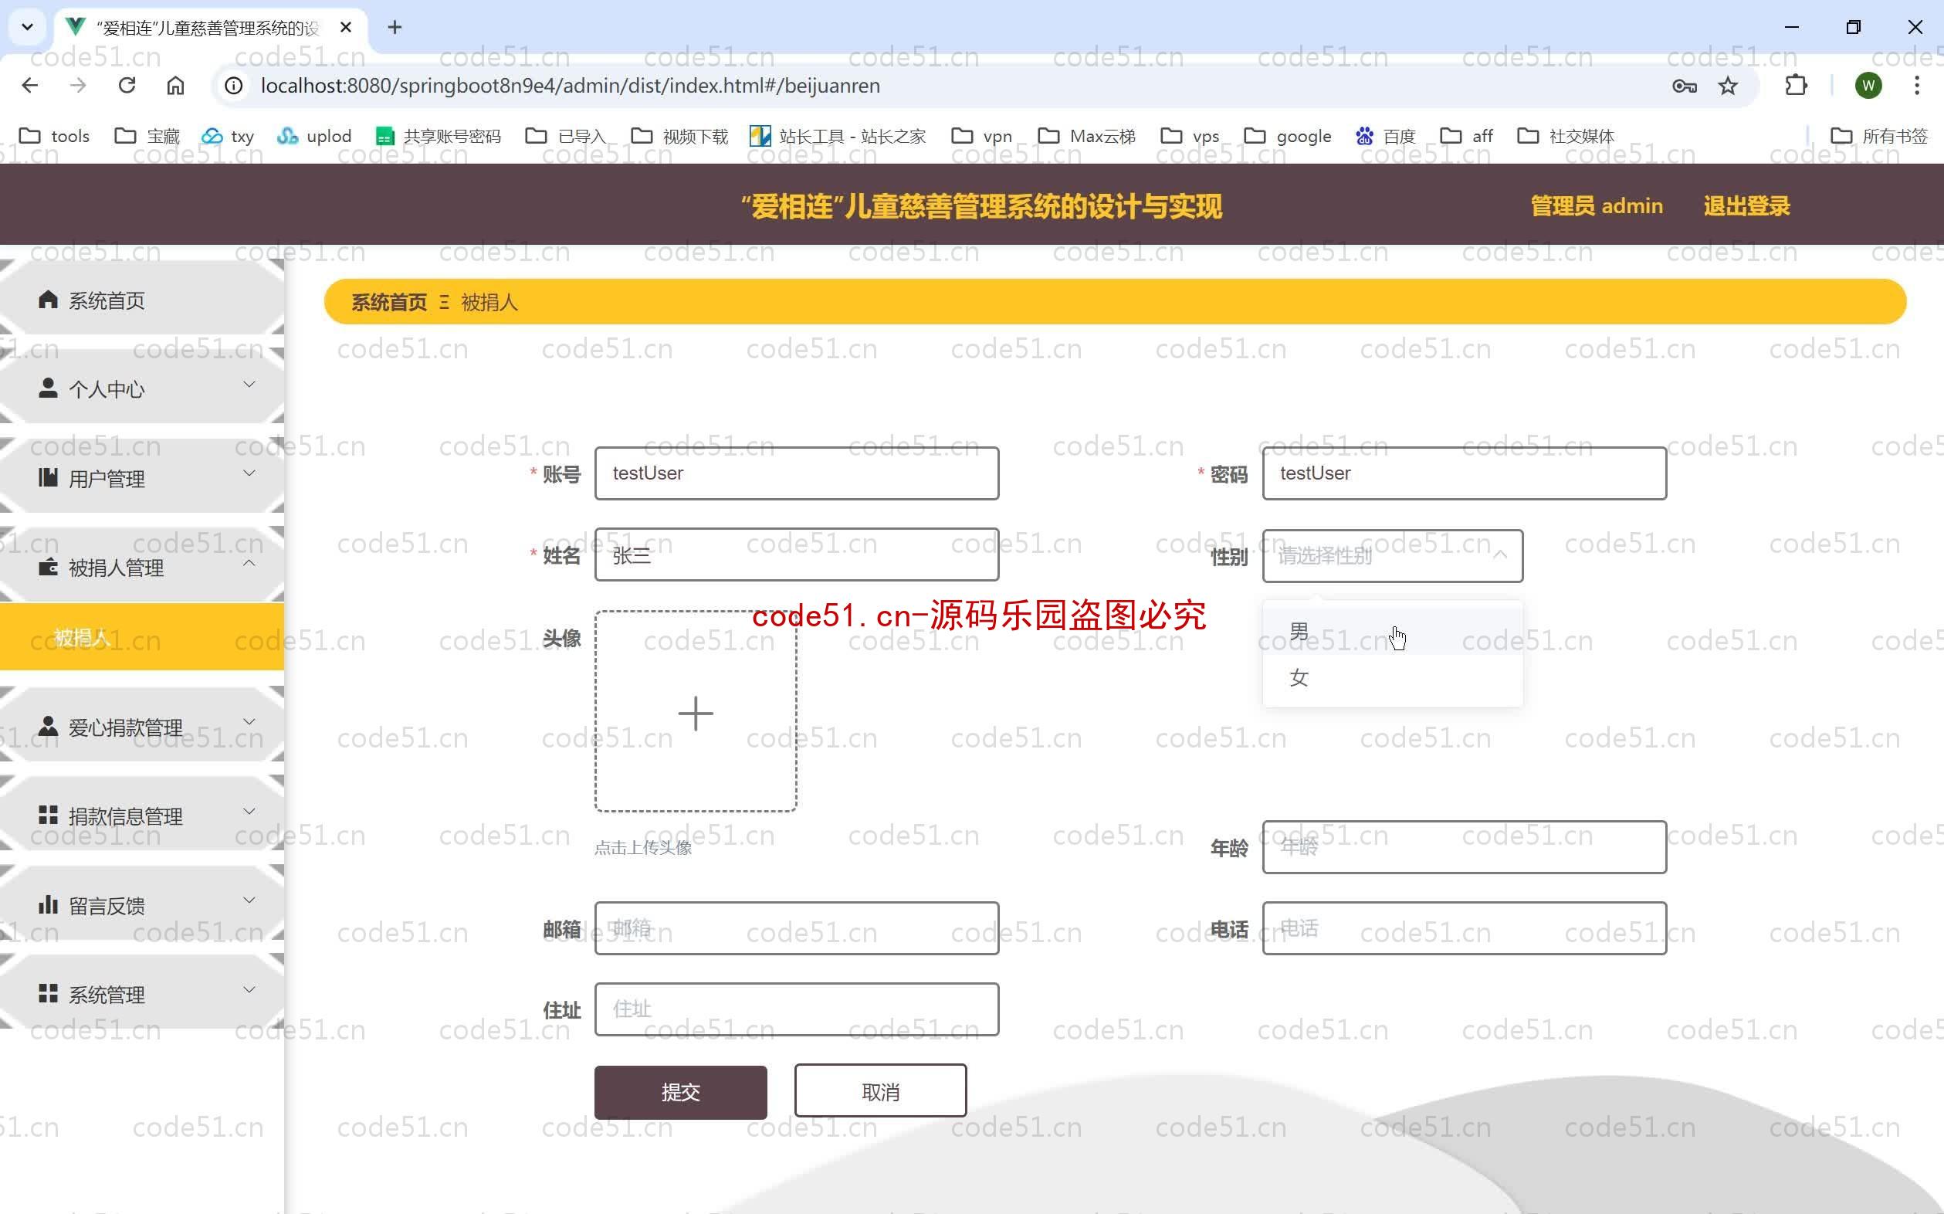Open the Chrome profile avatar W
Screen dimensions: 1944x1214
pos(1868,85)
